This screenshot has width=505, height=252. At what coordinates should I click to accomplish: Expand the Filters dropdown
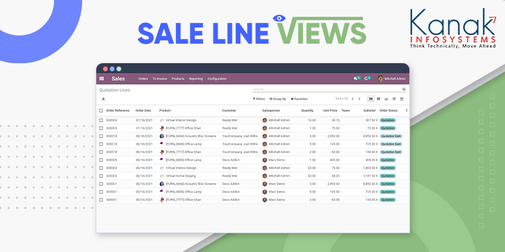[x=259, y=99]
